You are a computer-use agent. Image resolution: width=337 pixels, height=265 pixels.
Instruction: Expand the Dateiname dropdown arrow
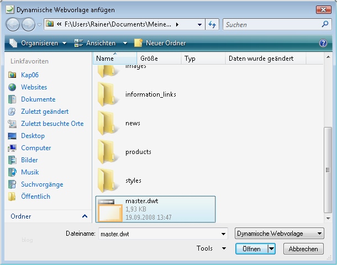click(224, 234)
